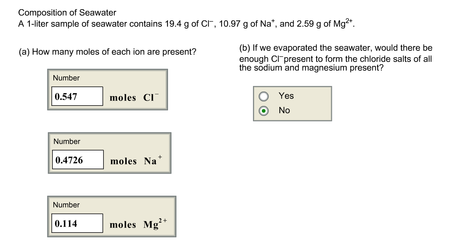
Task: Click the moles Mg²⁺ input field
Action: pos(78,223)
